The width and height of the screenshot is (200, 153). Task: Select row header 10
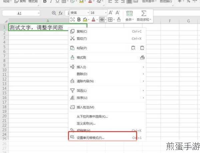[4, 70]
